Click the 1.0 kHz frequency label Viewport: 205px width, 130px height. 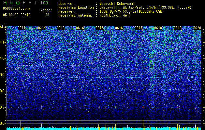3,58
